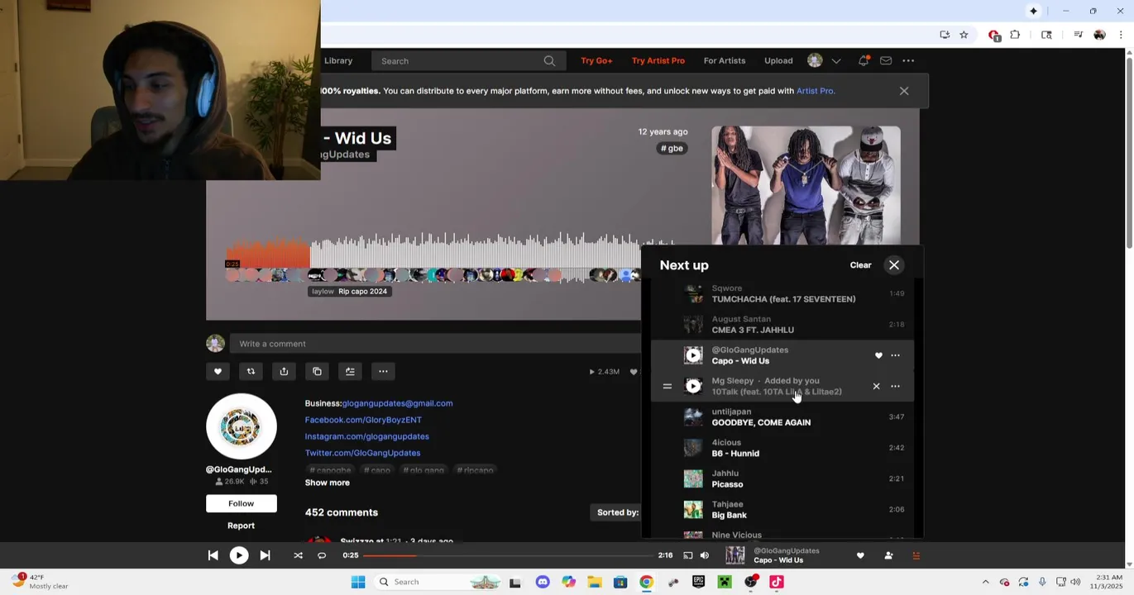Open more options for Capo - Wid Us

[895, 355]
